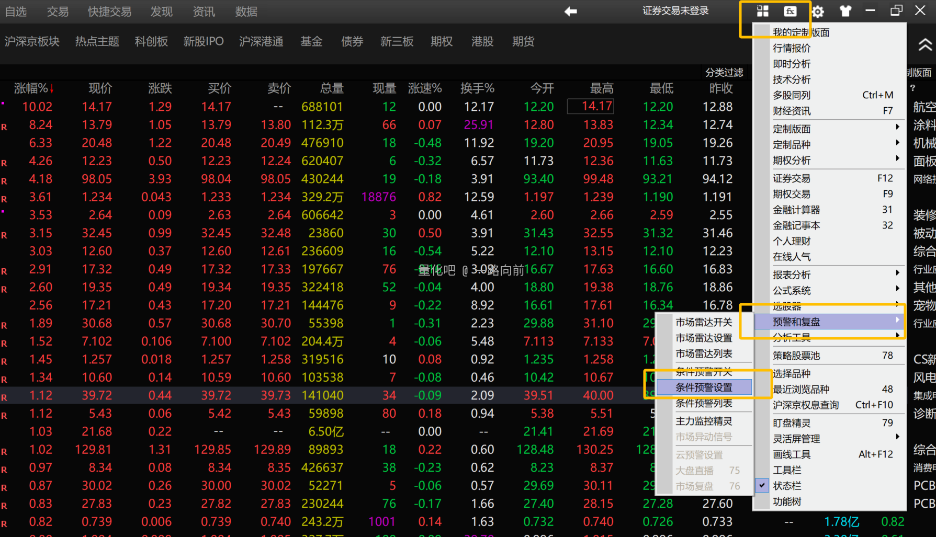Viewport: 936px width, 537px height.
Task: Click the 分类过滤 button
Action: tap(724, 73)
